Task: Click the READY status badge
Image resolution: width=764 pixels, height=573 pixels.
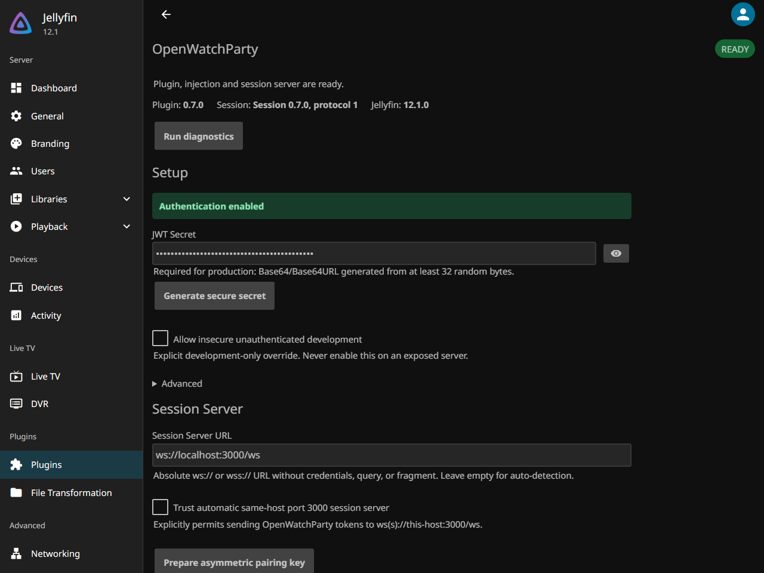Action: [x=735, y=49]
